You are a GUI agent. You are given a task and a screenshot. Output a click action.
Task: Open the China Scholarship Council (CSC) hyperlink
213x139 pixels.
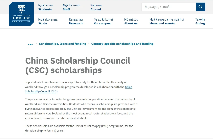(79, 89)
